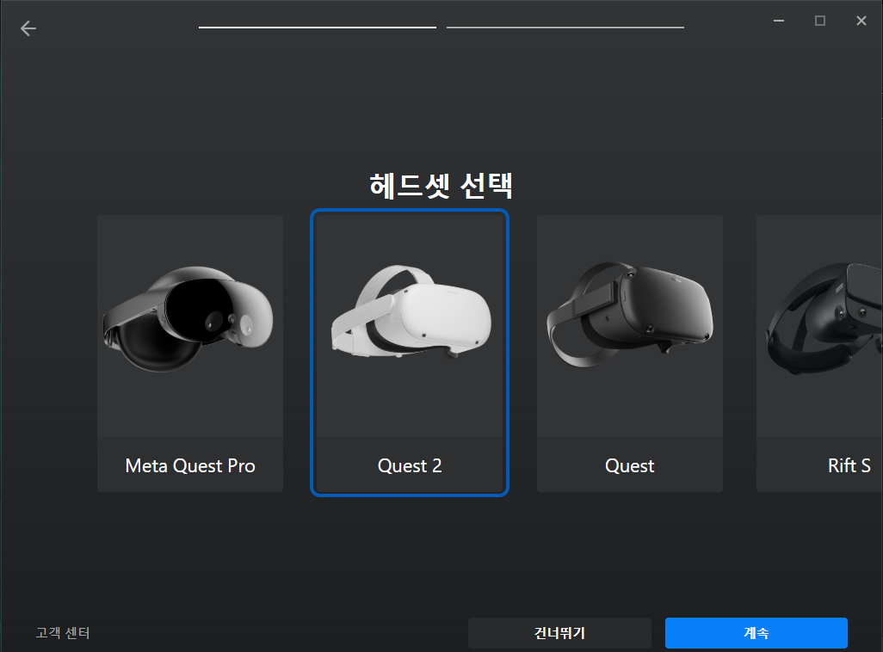Image resolution: width=883 pixels, height=652 pixels.
Task: Select the Rift S headset card
Action: click(x=820, y=353)
